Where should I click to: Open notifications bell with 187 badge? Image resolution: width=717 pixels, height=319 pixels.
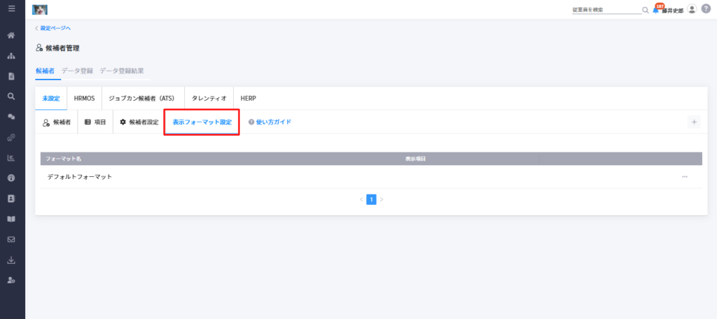pyautogui.click(x=657, y=9)
